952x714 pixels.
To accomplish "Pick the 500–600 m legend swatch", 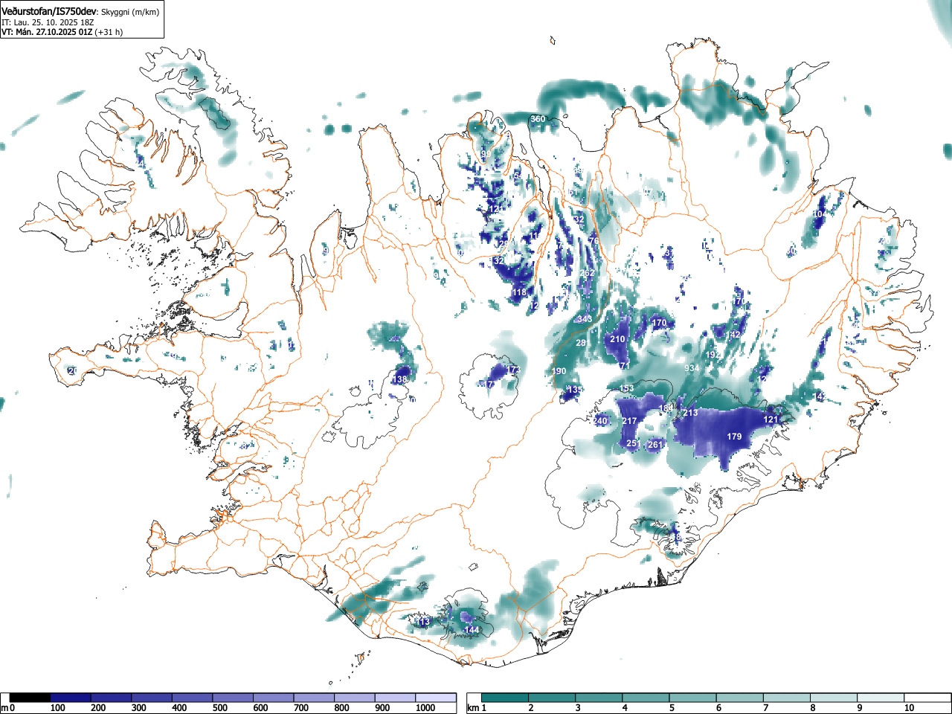I will click(233, 698).
